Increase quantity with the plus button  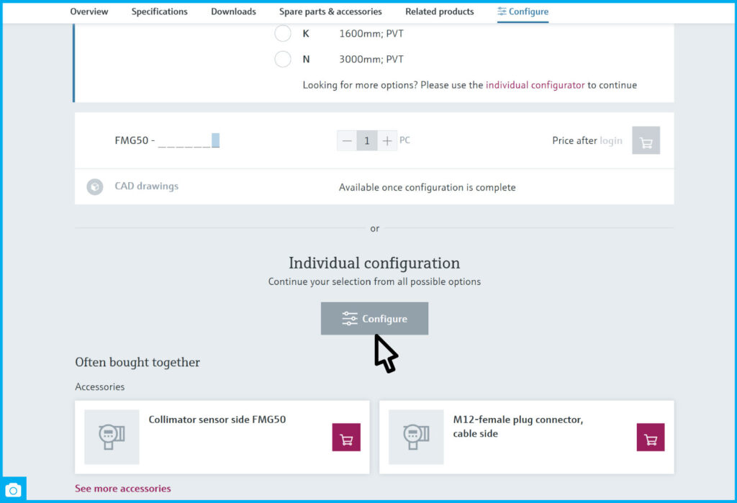click(x=387, y=141)
